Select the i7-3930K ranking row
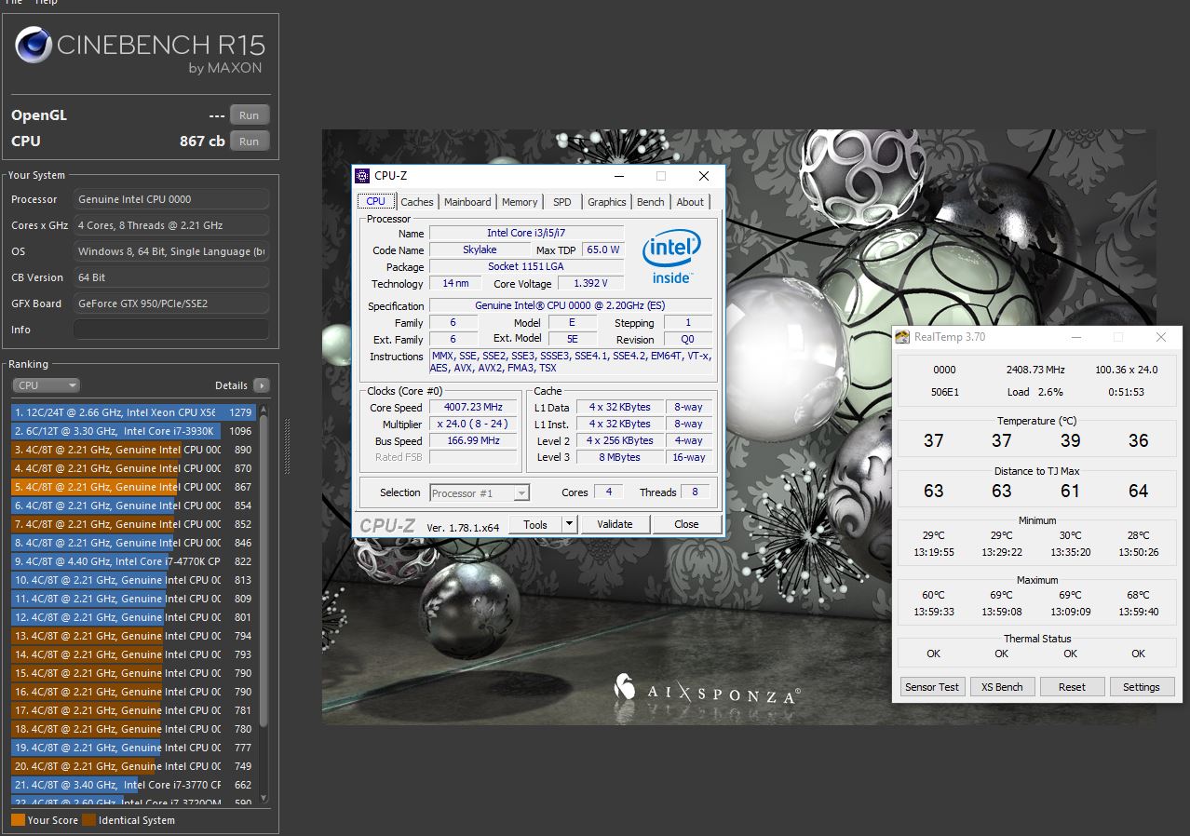This screenshot has width=1190, height=836. (133, 431)
